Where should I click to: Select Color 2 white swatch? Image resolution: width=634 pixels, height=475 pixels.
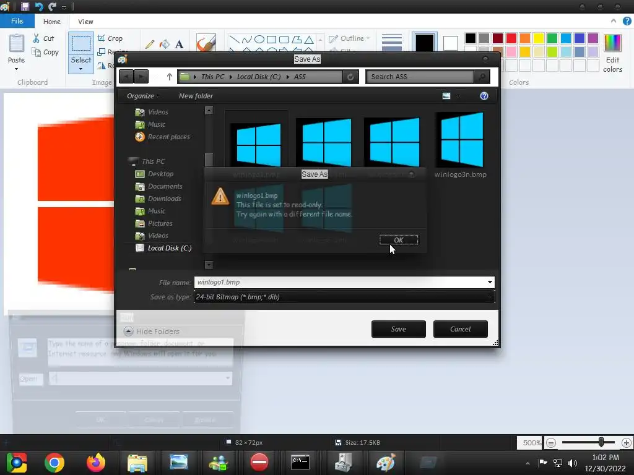pyautogui.click(x=451, y=43)
